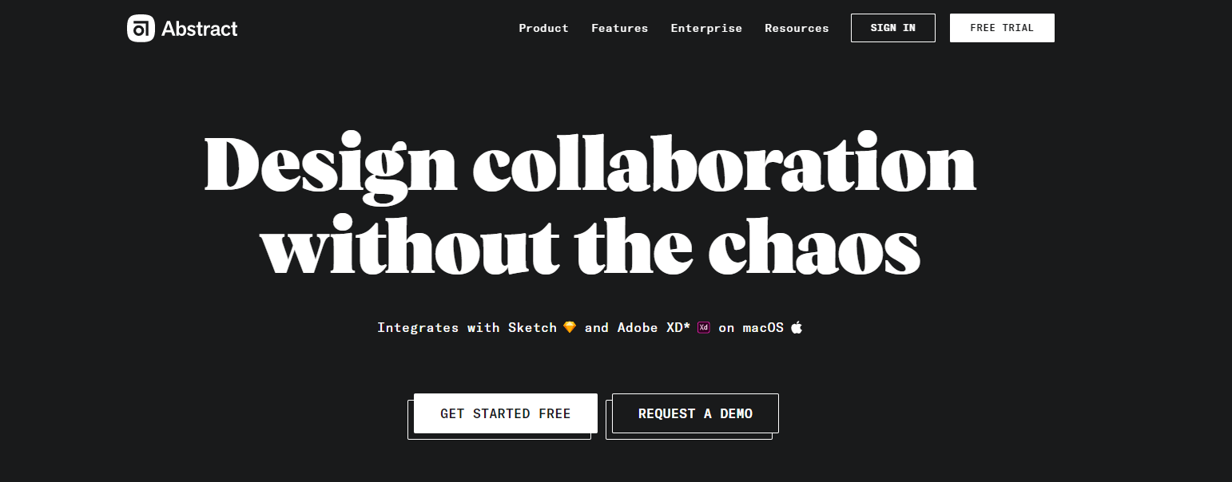The image size is (1232, 482).
Task: Open the Resources menu
Action: coord(797,28)
